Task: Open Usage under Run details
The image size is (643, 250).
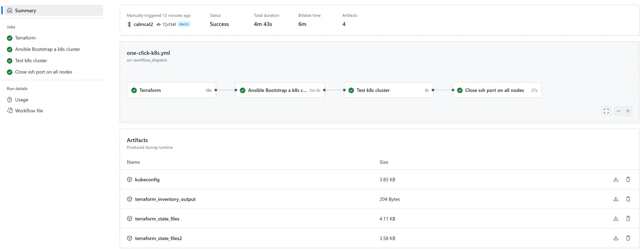Action: tap(21, 99)
